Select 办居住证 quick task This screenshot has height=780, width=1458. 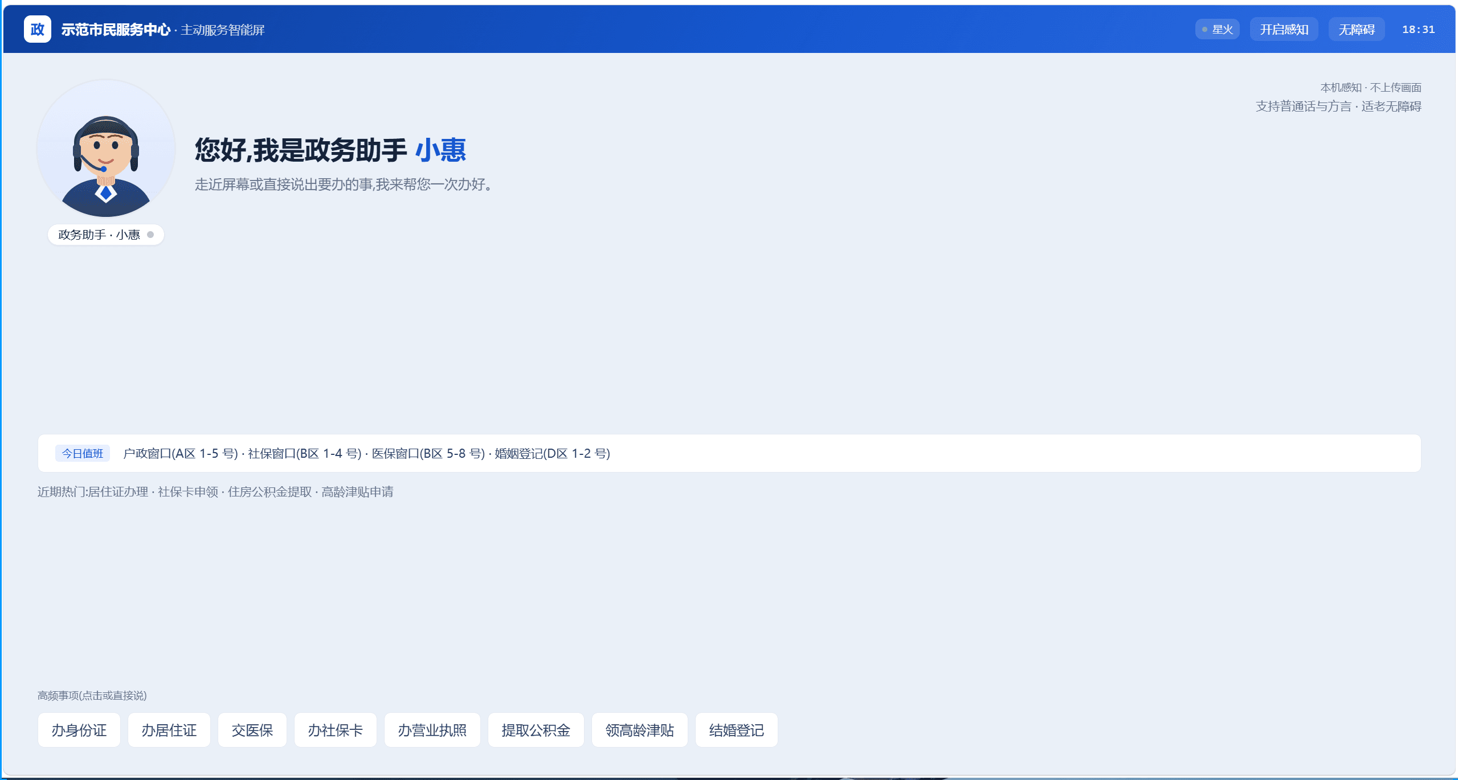pos(169,730)
